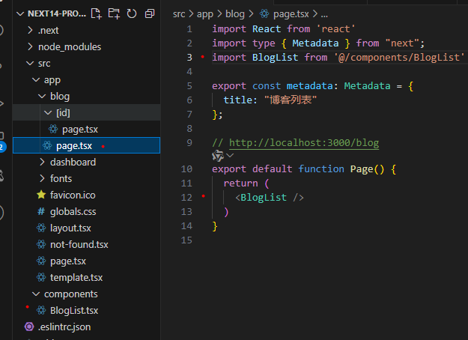Image resolution: width=468 pixels, height=340 pixels.
Task: Click the breadcrumb ellipsis after page.tsx
Action: click(324, 15)
